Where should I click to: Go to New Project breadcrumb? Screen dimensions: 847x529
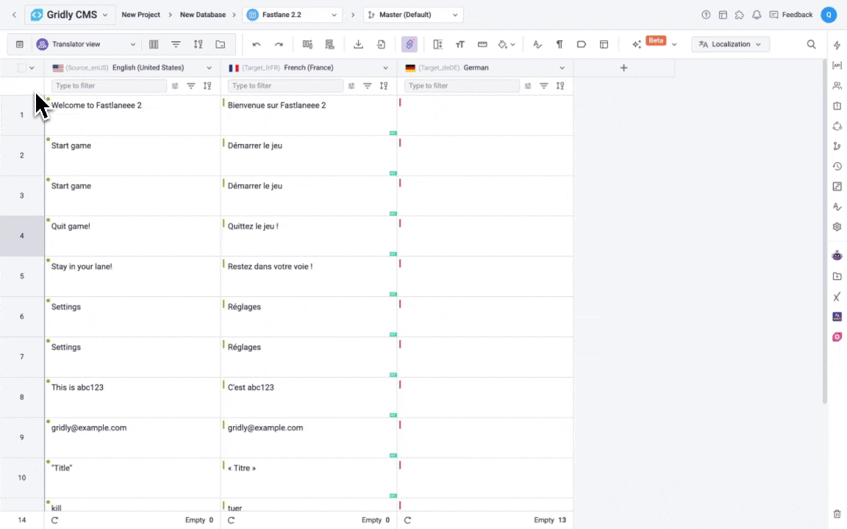[x=140, y=15]
